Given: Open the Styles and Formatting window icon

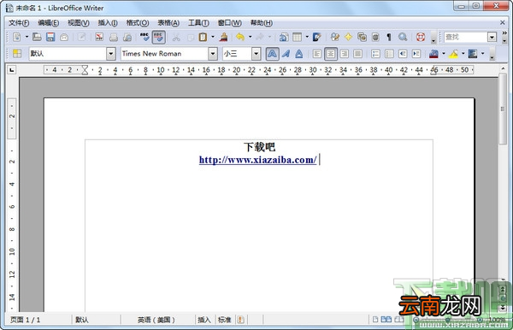Looking at the screenshot, I should [x=17, y=54].
